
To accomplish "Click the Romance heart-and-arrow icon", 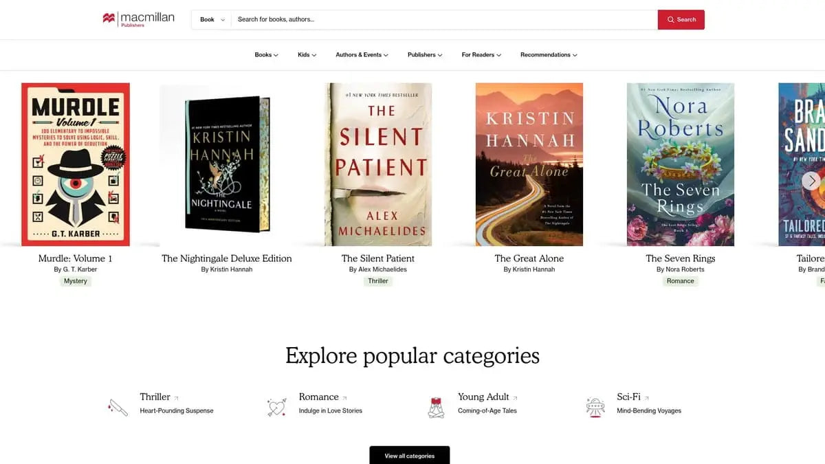I will (276, 407).
